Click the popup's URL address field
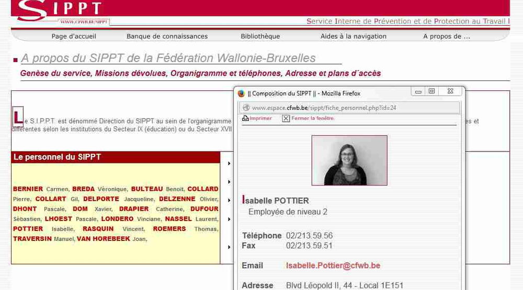The height and width of the screenshot is (290, 523). pyautogui.click(x=350, y=108)
